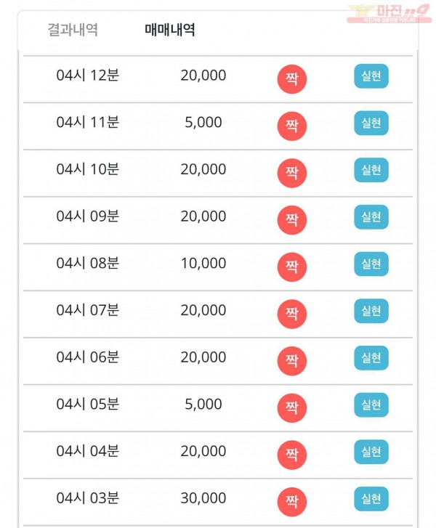The image size is (436, 528).
Task: Click the 실현 button for 04시 04분
Action: 371,452
